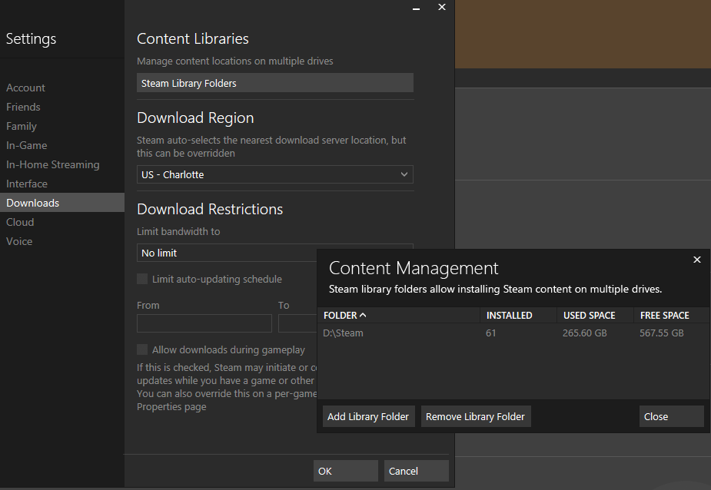Select the Downloads category
The width and height of the screenshot is (711, 490).
pos(62,203)
